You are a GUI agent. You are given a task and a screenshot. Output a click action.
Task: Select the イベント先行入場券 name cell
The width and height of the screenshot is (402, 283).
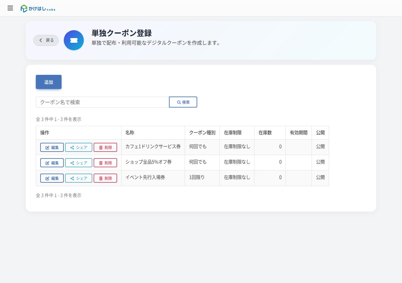coord(153,177)
